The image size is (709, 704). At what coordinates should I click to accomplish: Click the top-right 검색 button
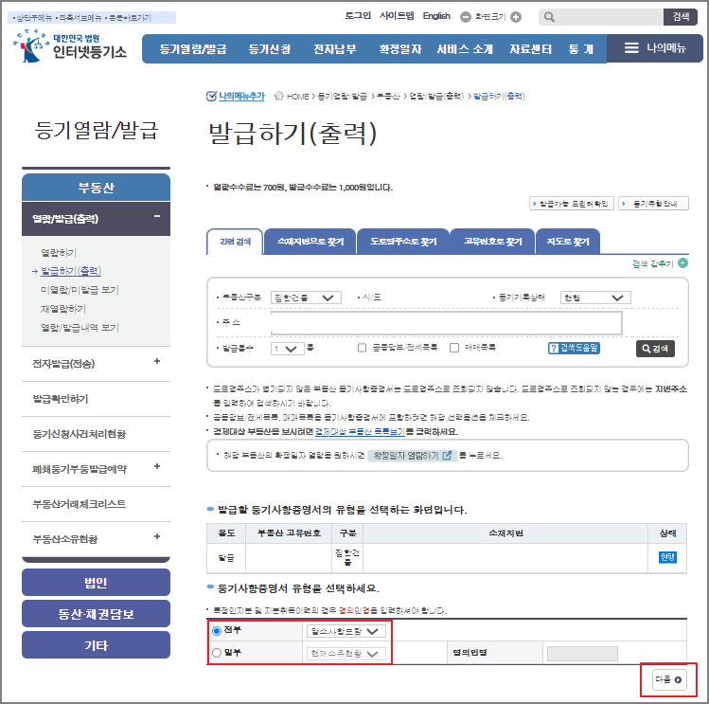[681, 17]
